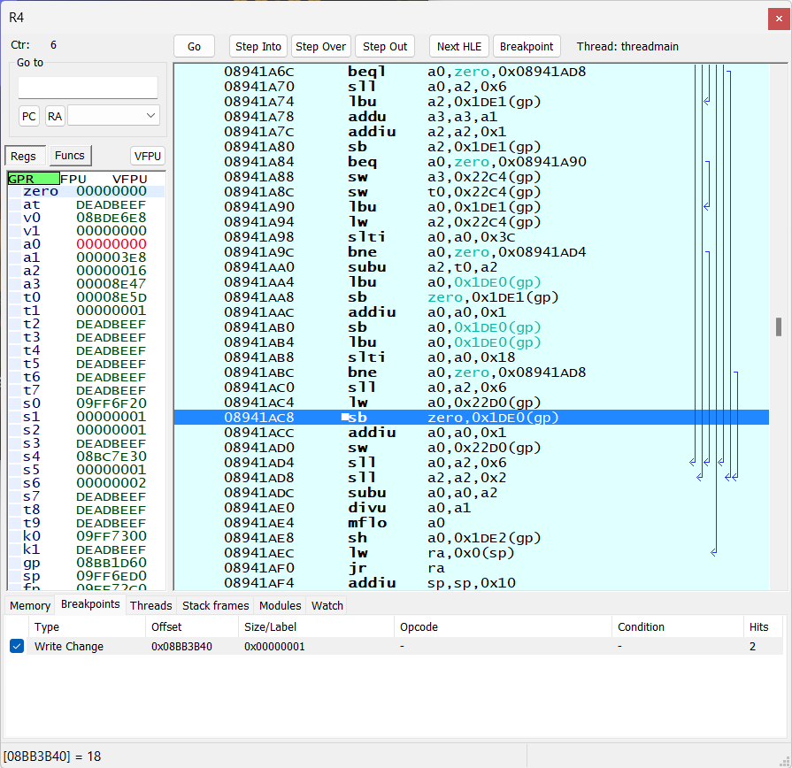Viewport: 792px width, 768px height.
Task: Click the disassembly vertical scrollbar thumb
Action: pyautogui.click(x=779, y=326)
